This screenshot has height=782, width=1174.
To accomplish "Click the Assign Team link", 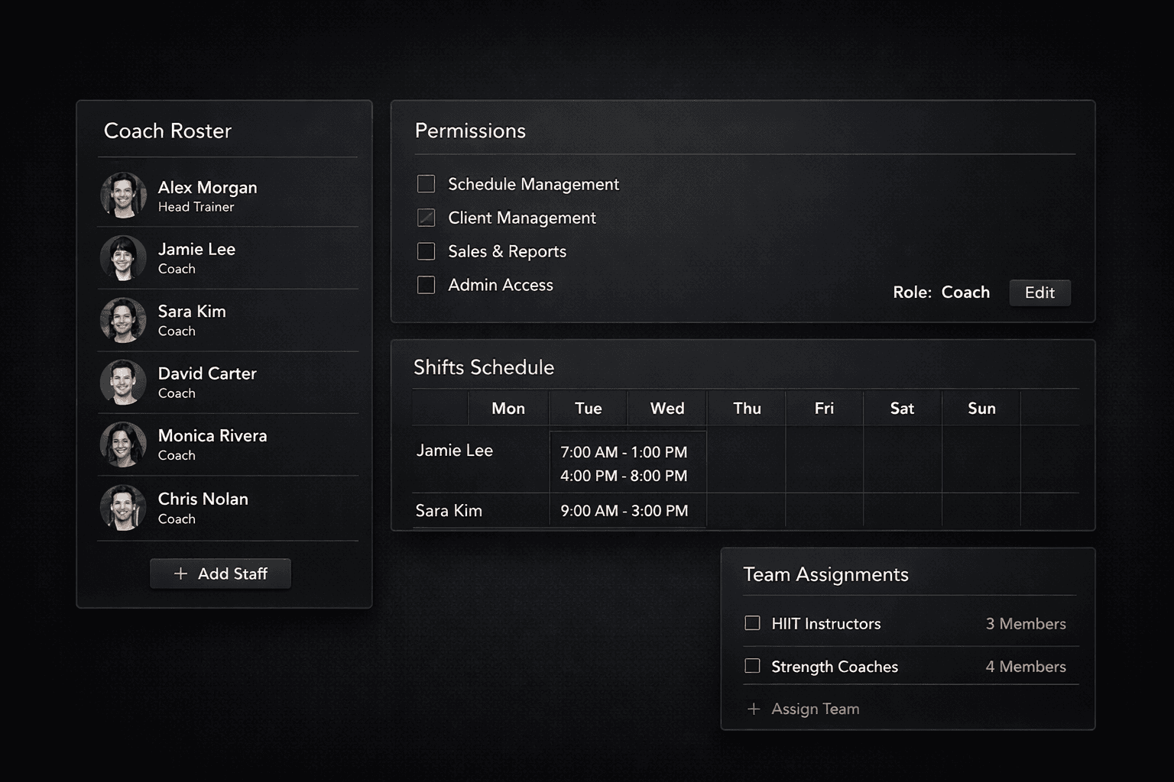I will pos(815,709).
